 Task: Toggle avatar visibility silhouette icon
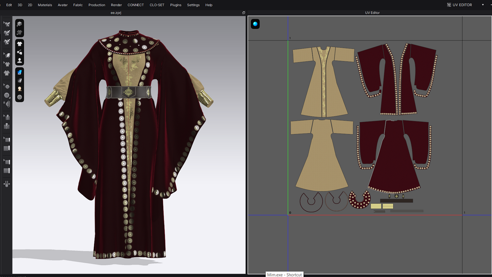20,60
